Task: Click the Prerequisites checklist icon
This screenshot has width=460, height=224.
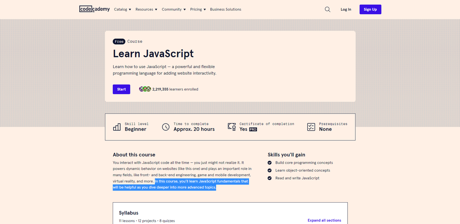Action: coord(311,127)
